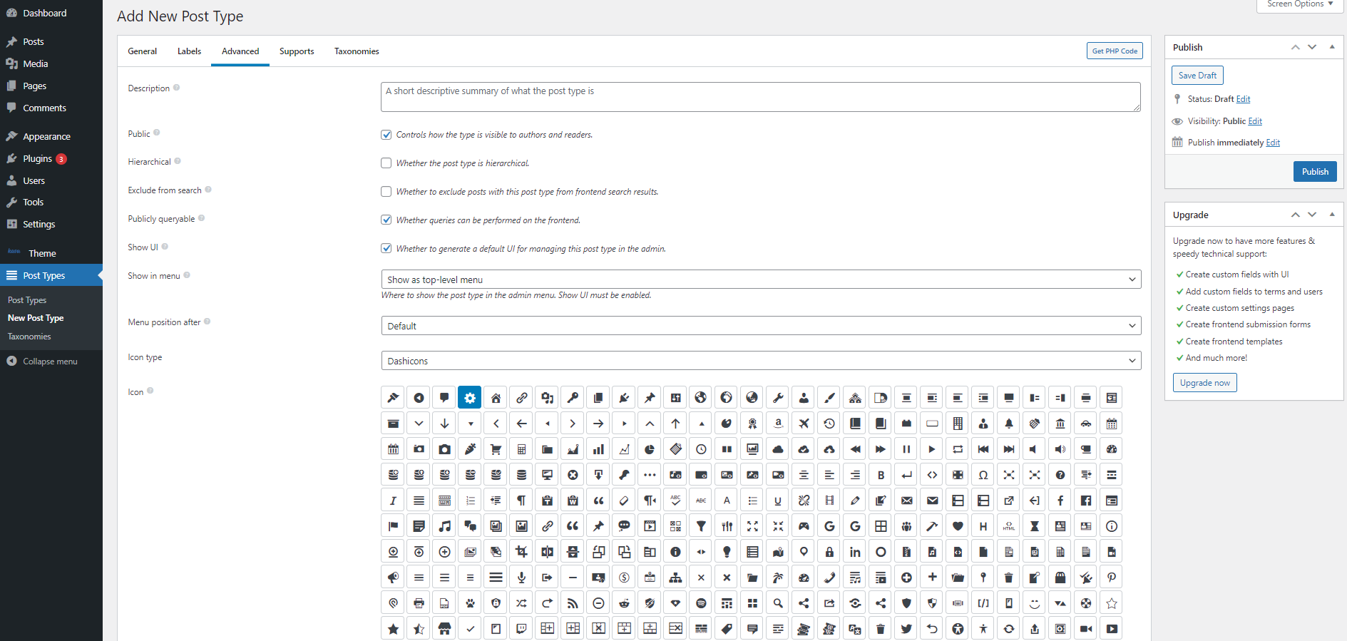Viewport: 1347px width, 641px height.
Task: Select the pause control dashicon
Action: (906, 449)
